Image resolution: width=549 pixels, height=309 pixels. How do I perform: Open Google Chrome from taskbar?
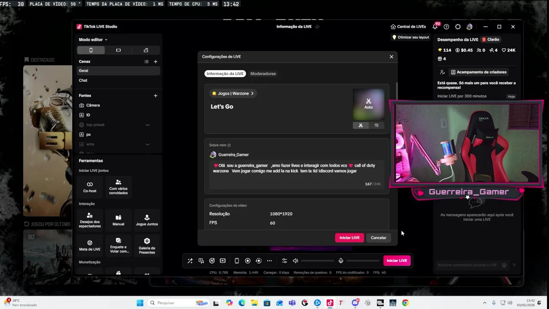pyautogui.click(x=405, y=303)
